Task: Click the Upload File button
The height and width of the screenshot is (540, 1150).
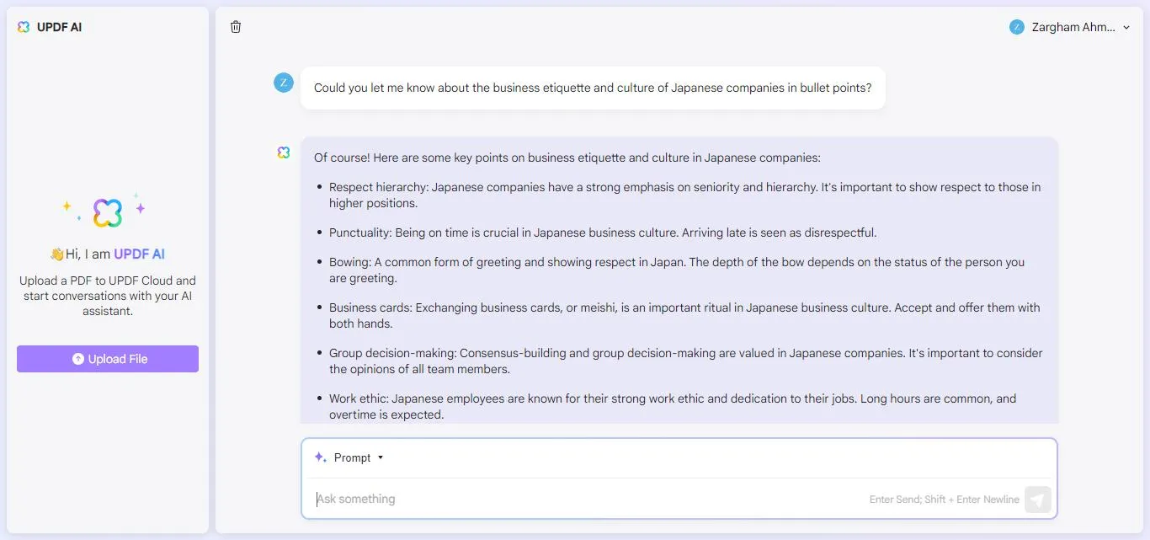Action: (108, 359)
